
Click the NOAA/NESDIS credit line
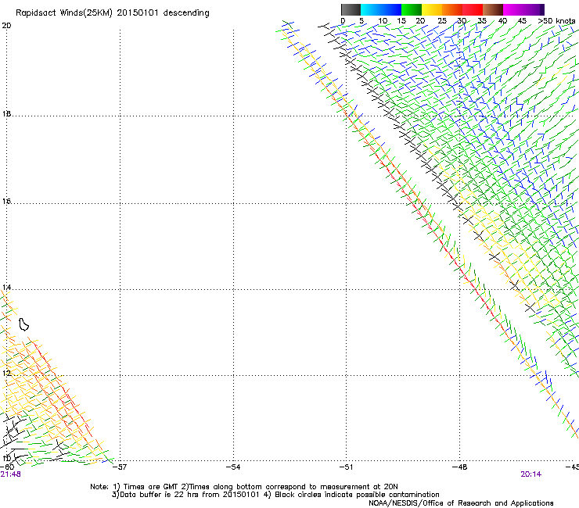461,503
